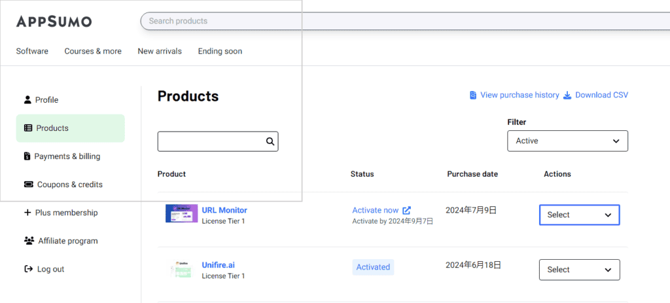Click the Status column header
The width and height of the screenshot is (670, 303).
tap(362, 174)
